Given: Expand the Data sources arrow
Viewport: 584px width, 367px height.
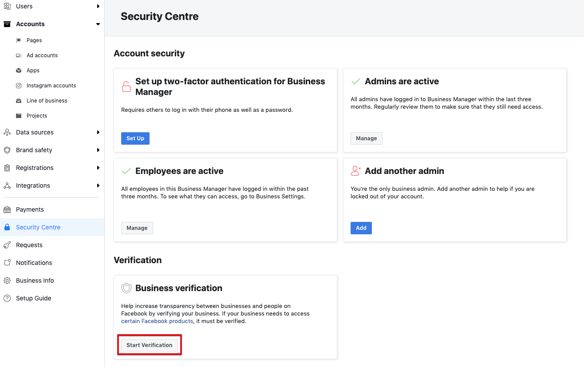Looking at the screenshot, I should (x=98, y=132).
